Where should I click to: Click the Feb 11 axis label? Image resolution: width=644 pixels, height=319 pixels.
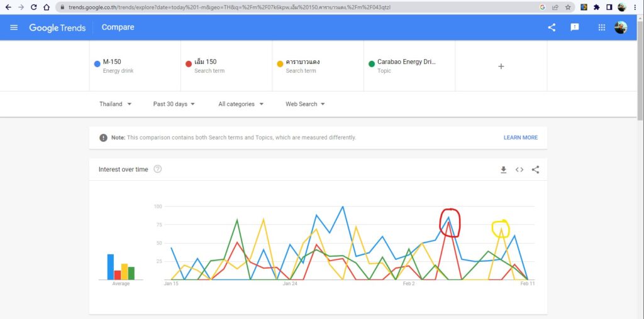528,284
